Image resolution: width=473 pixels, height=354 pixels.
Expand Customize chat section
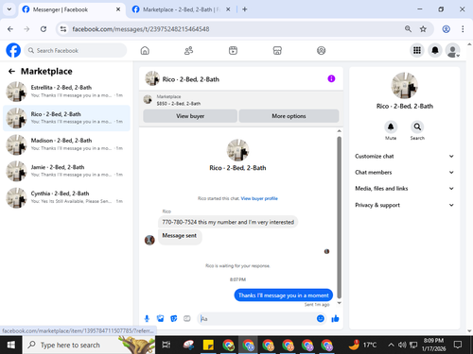[404, 156]
